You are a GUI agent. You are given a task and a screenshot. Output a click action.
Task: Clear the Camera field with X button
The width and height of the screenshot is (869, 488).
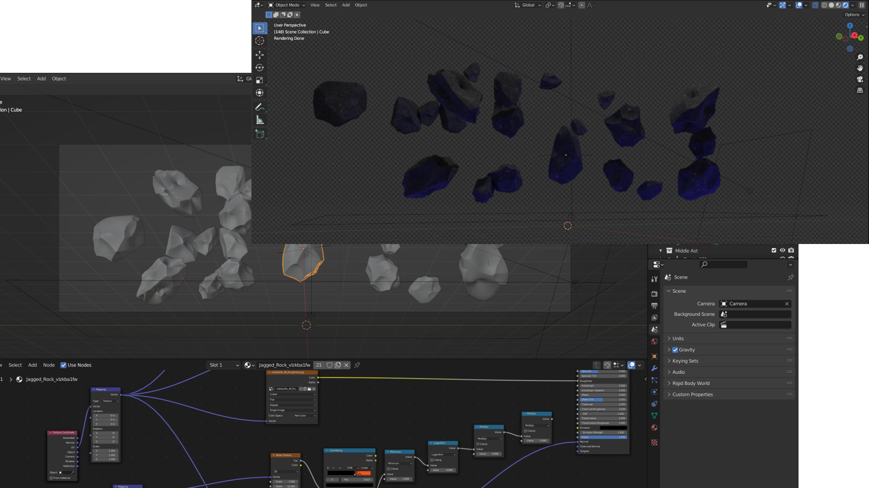787,304
